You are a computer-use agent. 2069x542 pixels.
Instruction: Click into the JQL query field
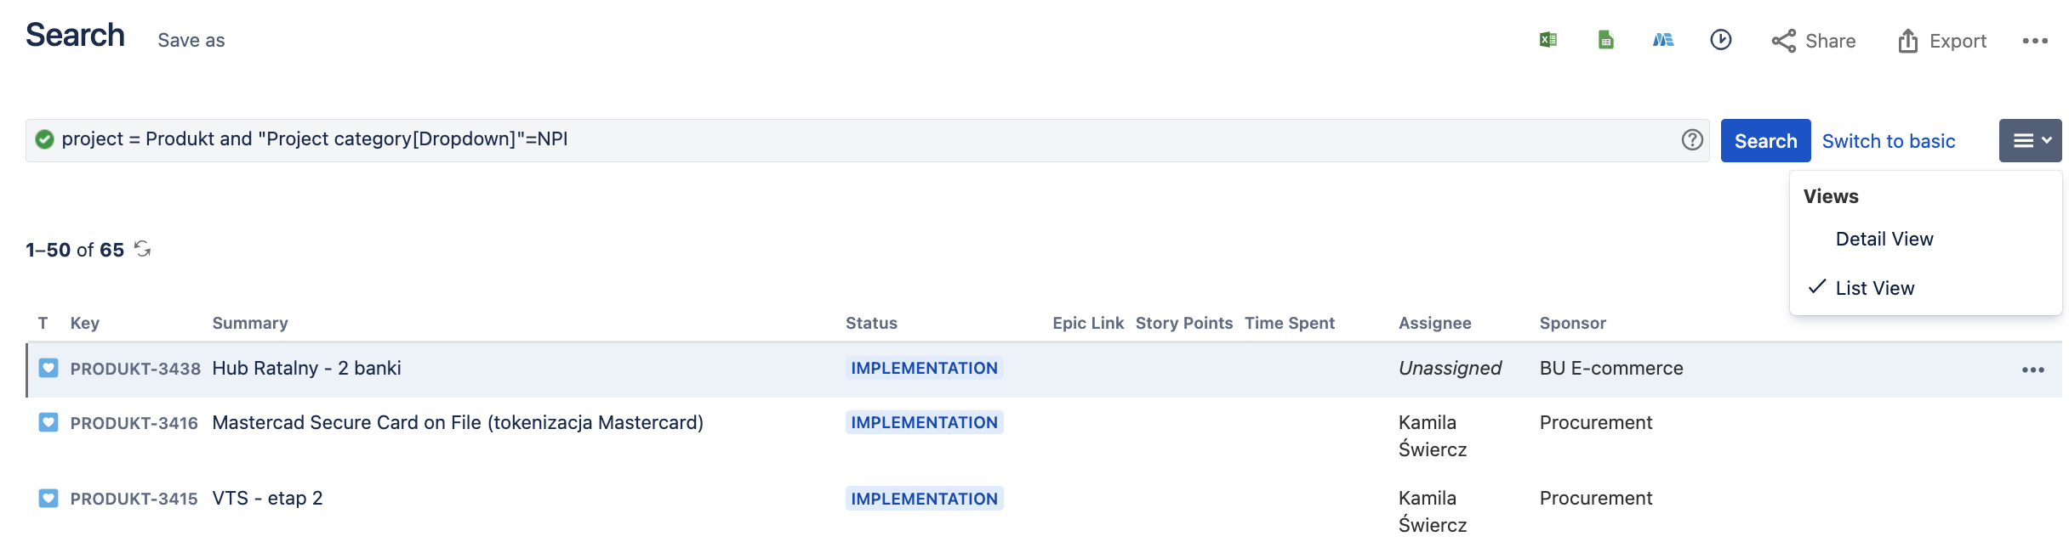point(851,140)
